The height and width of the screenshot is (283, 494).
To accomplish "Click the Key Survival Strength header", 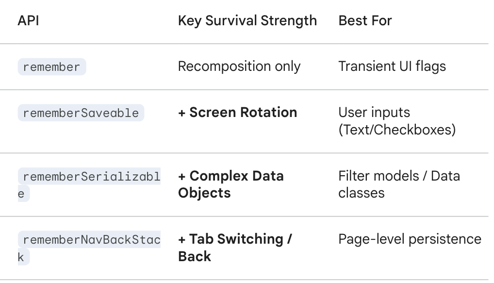I will (247, 21).
